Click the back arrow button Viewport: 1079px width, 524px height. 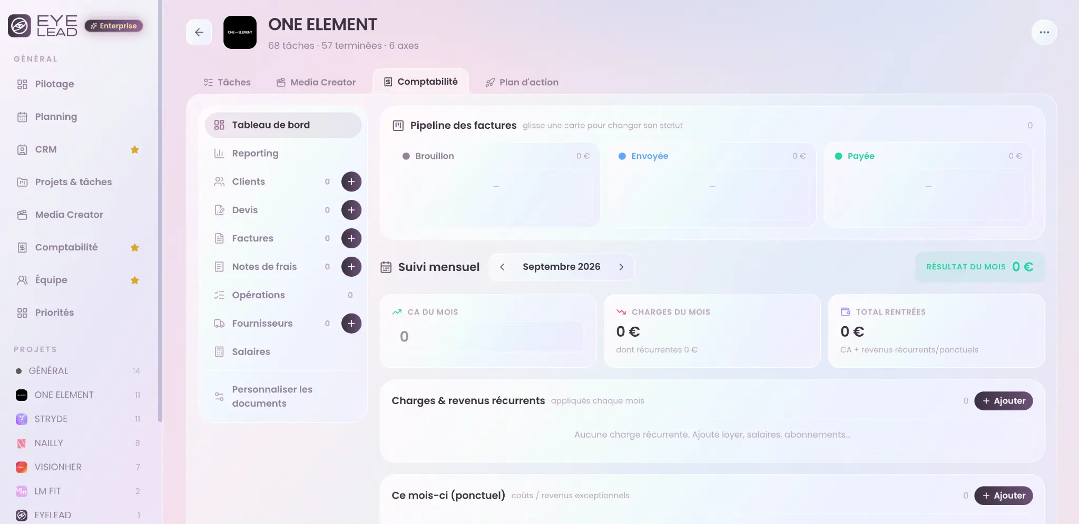(199, 32)
